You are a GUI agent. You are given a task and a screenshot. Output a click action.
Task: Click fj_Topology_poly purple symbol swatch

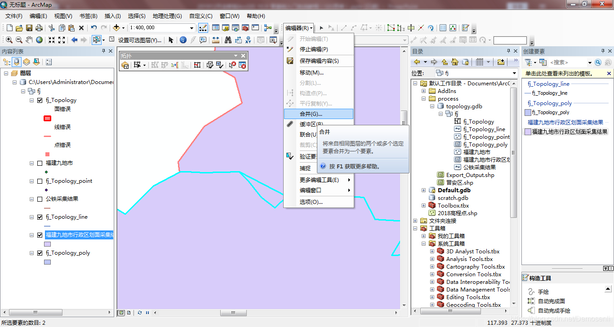47,262
